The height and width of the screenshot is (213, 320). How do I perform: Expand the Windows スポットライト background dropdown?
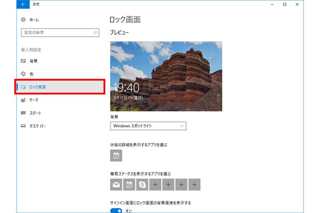click(x=148, y=126)
